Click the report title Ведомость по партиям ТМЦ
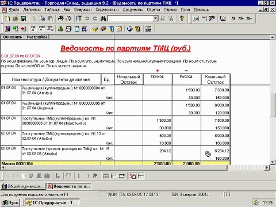276x207 pixels. [x=125, y=48]
